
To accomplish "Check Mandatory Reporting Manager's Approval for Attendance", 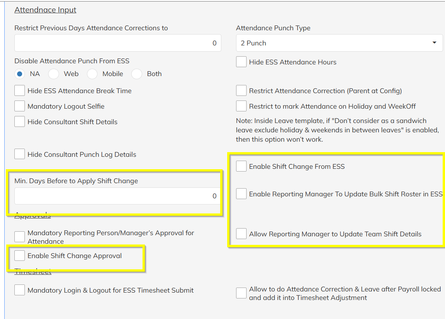I will (19, 237).
